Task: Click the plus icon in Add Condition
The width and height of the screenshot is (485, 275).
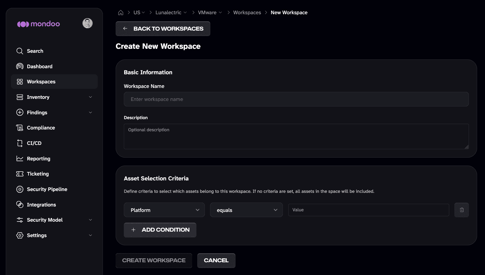Action: click(x=133, y=230)
